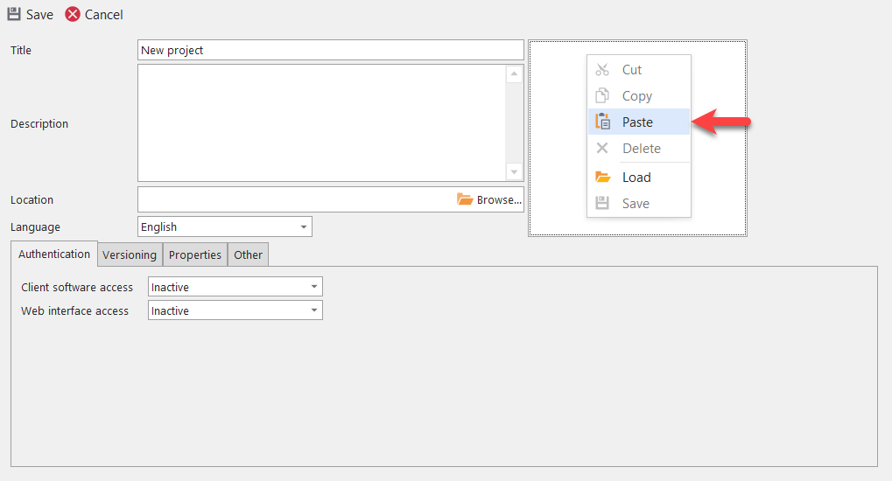The image size is (892, 481).
Task: Click the scissors Cut icon in context menu
Action: (602, 70)
